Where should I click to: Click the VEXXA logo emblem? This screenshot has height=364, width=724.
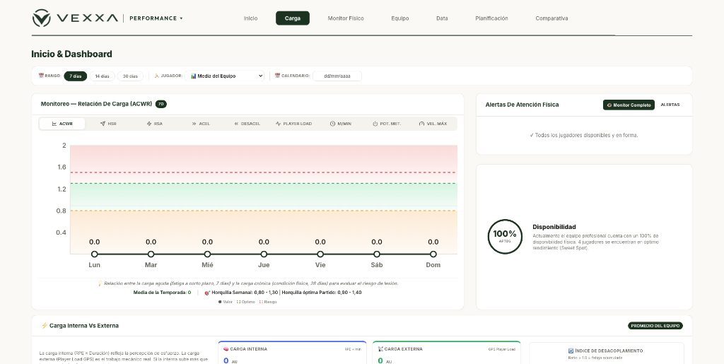tap(42, 18)
